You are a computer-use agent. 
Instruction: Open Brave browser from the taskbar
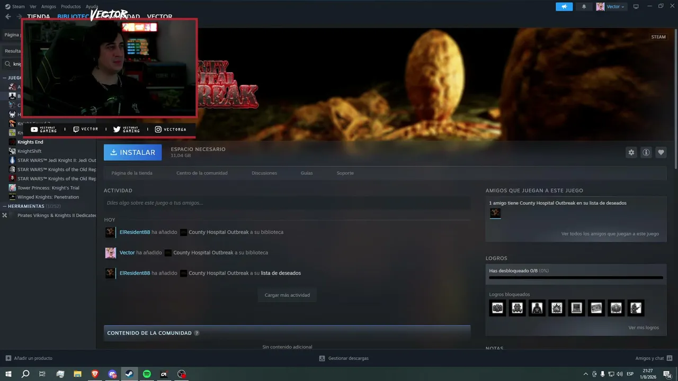pos(95,374)
